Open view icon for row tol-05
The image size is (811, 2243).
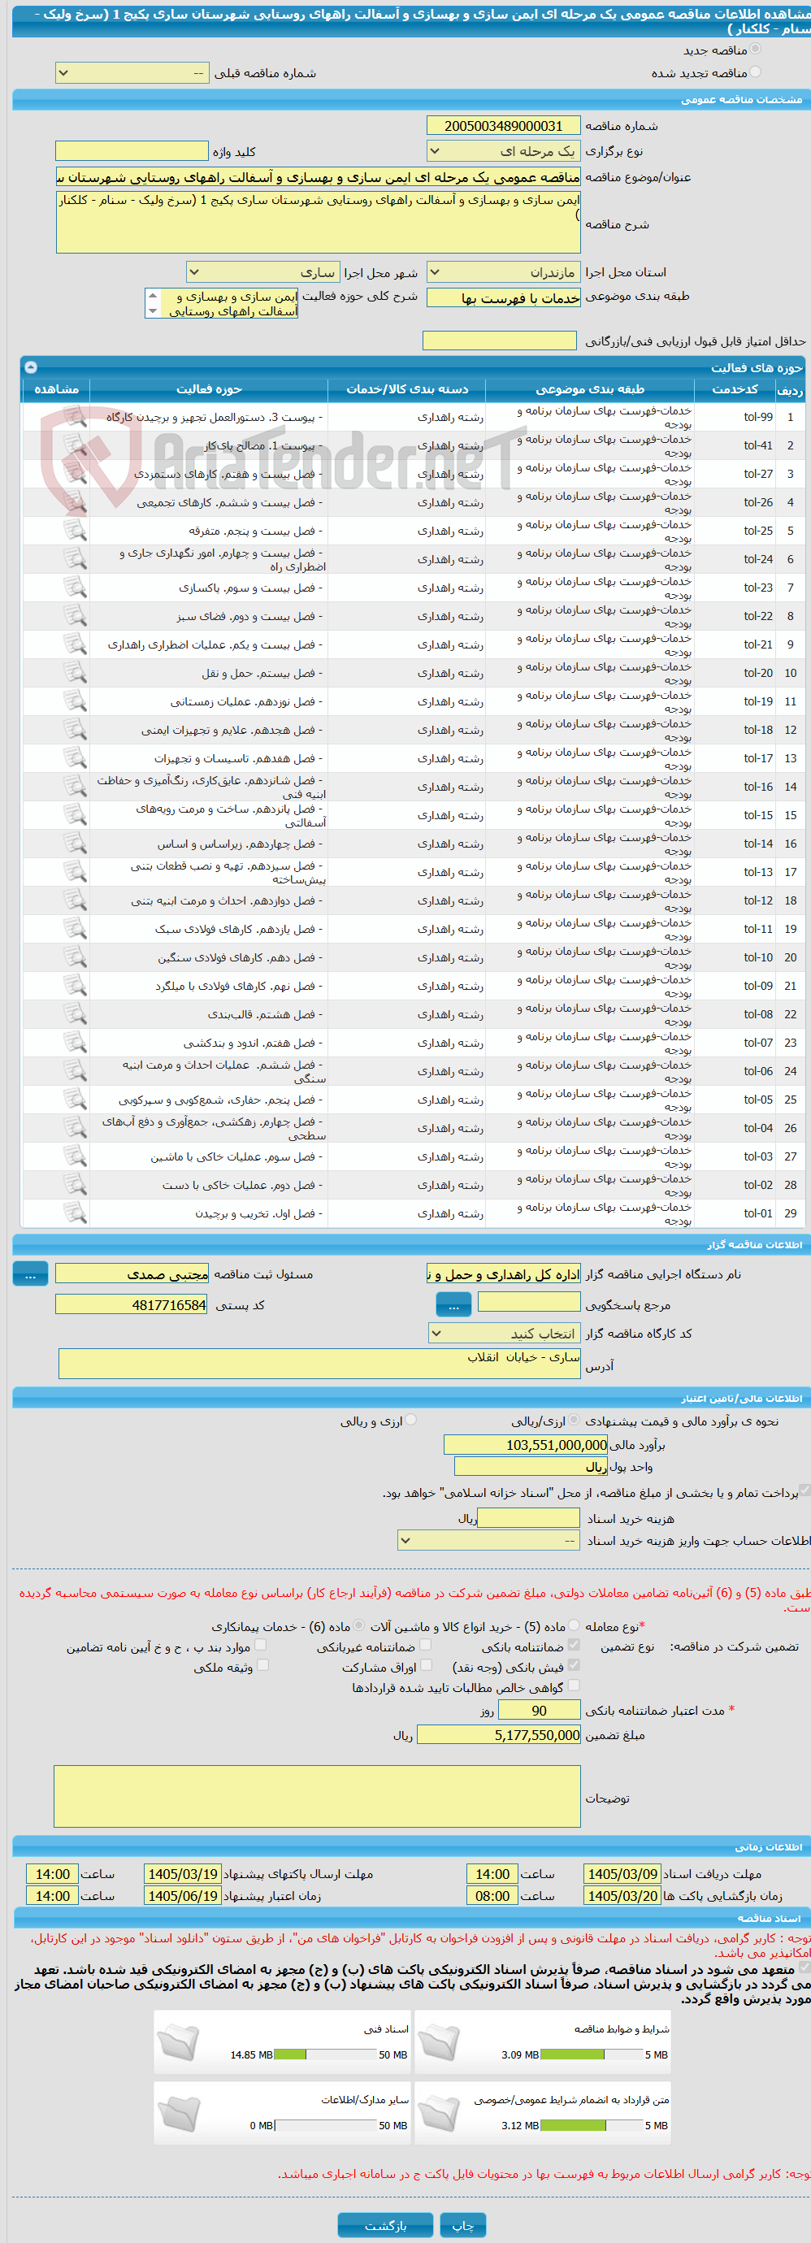click(x=75, y=1100)
